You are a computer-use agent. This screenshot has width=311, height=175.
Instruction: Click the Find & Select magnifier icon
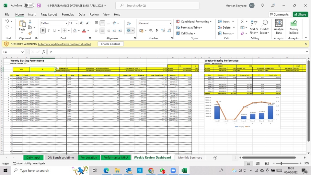pos(264,27)
